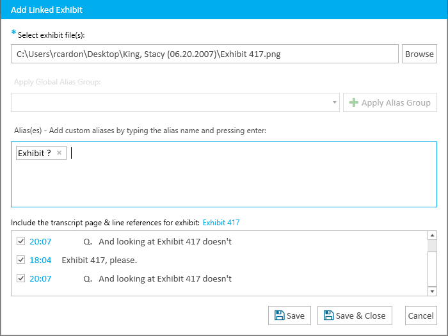448x336 pixels.
Task: Uncheck the 18:04 transcript reference checkbox
Action: 20,260
